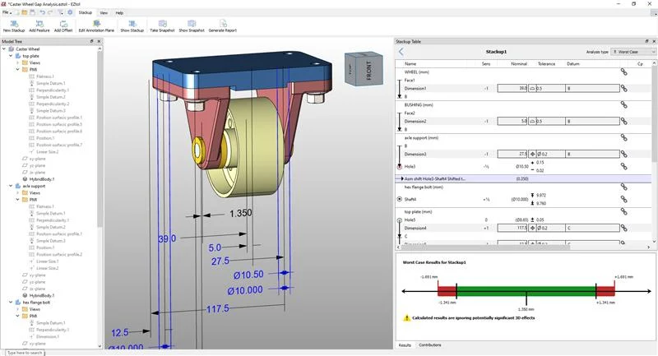This screenshot has height=356, width=658.
Task: Collapse the hex flange bolt node
Action: [x=11, y=303]
